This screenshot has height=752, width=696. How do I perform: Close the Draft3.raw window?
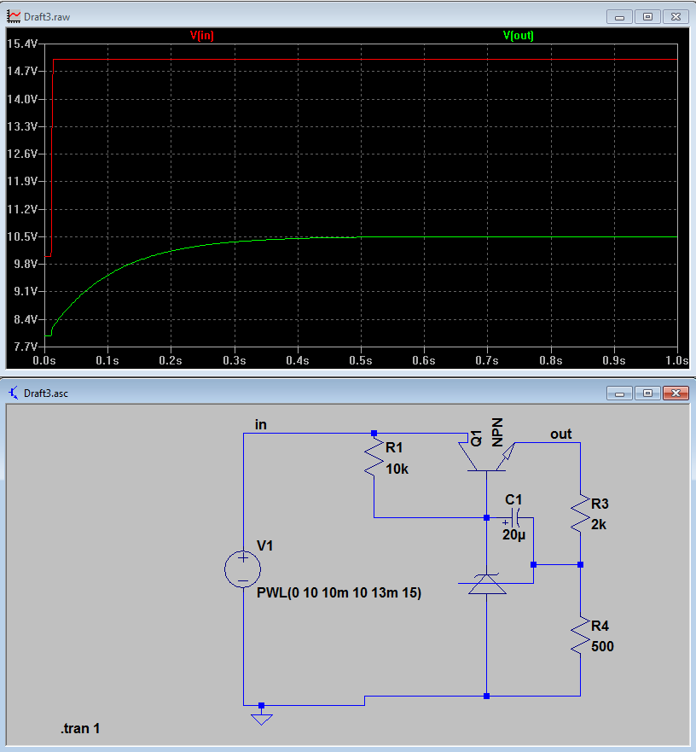click(x=676, y=17)
